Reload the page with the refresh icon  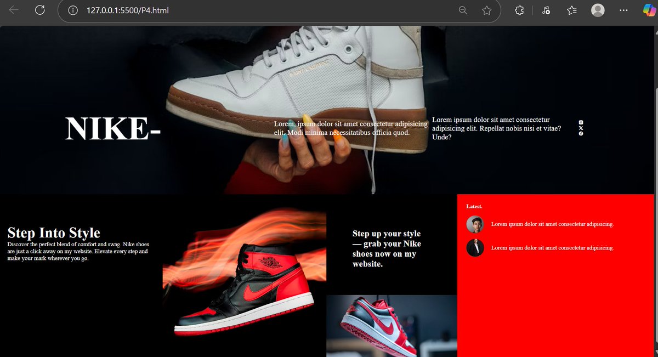[40, 10]
